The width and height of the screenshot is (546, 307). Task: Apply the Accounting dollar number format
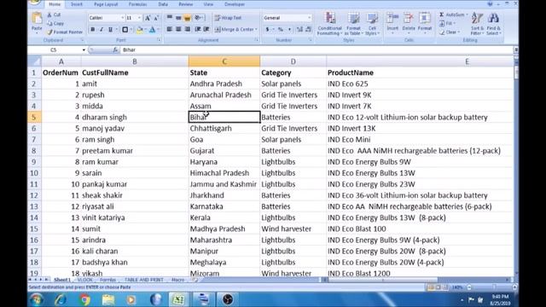coord(267,30)
